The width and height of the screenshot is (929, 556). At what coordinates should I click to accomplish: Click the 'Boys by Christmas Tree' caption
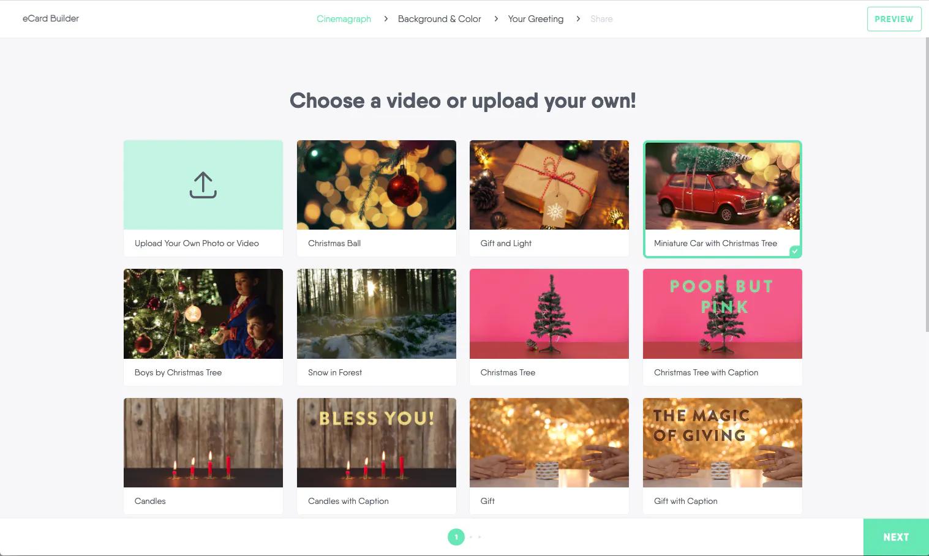tap(178, 372)
